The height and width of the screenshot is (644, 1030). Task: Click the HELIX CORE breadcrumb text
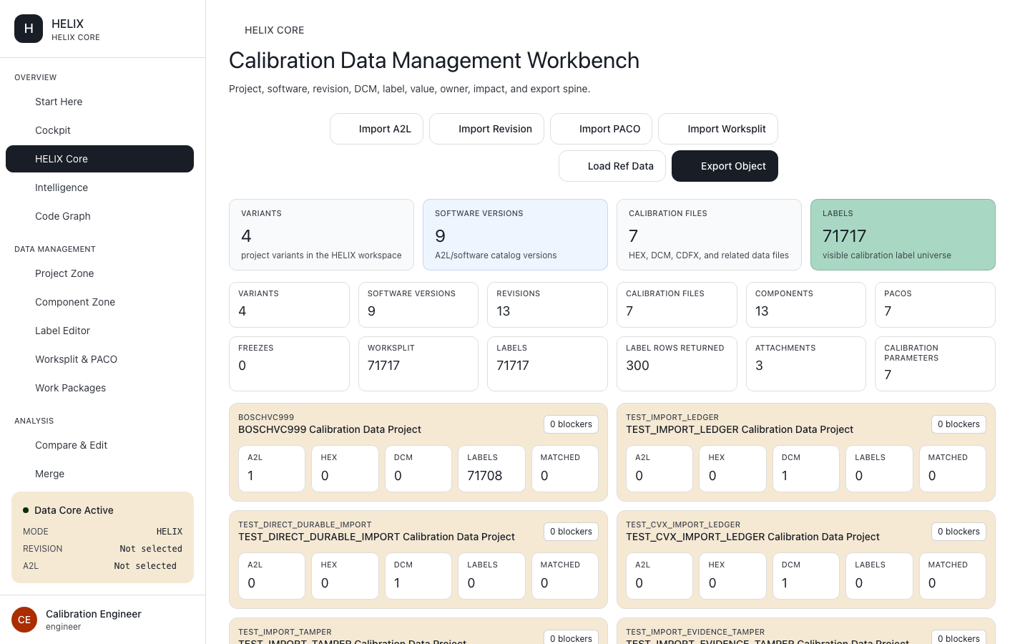[275, 30]
